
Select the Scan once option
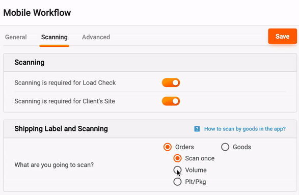[x=177, y=158]
